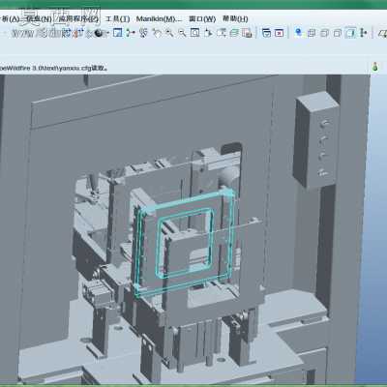Select the highlighted cyan frame part
This screenshot has width=387, height=387.
[x=186, y=242]
